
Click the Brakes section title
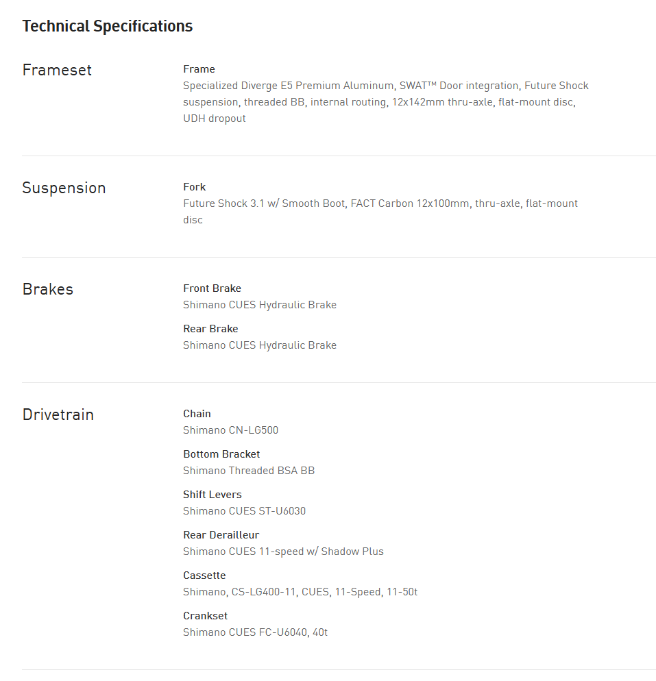point(47,289)
